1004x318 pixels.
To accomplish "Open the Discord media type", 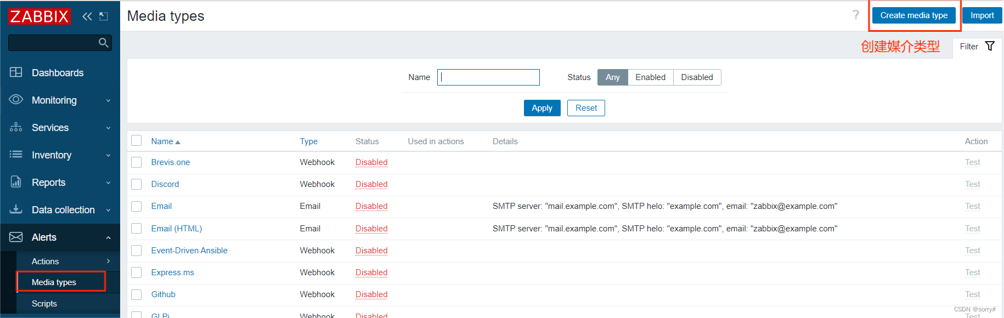I will point(165,184).
